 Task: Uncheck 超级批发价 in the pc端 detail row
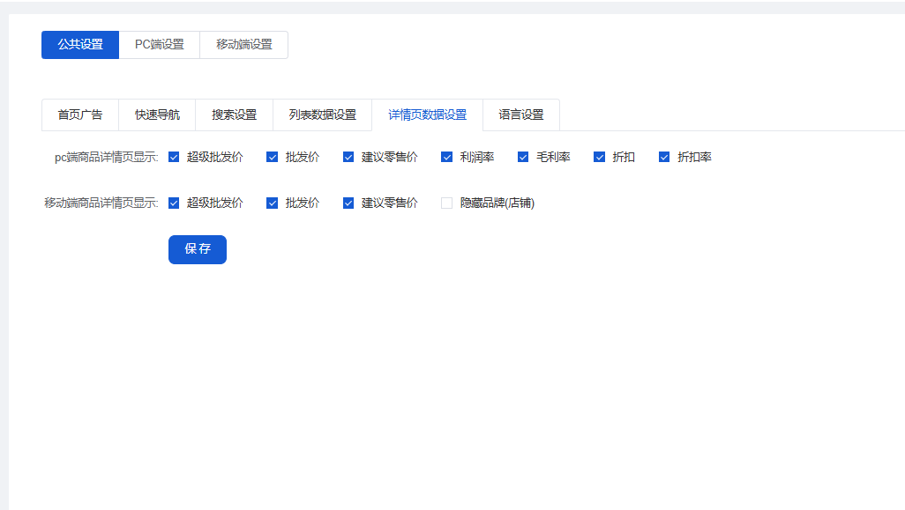pyautogui.click(x=174, y=158)
